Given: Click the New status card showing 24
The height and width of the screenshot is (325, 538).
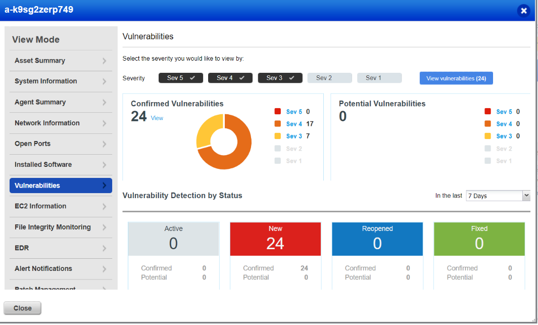Looking at the screenshot, I should tap(275, 239).
